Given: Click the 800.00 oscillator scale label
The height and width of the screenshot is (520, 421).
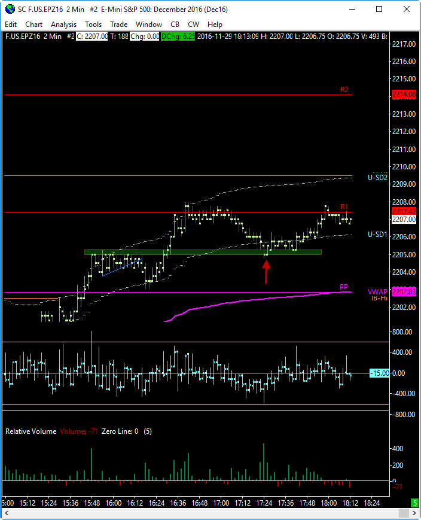Looking at the screenshot, I should point(402,332).
